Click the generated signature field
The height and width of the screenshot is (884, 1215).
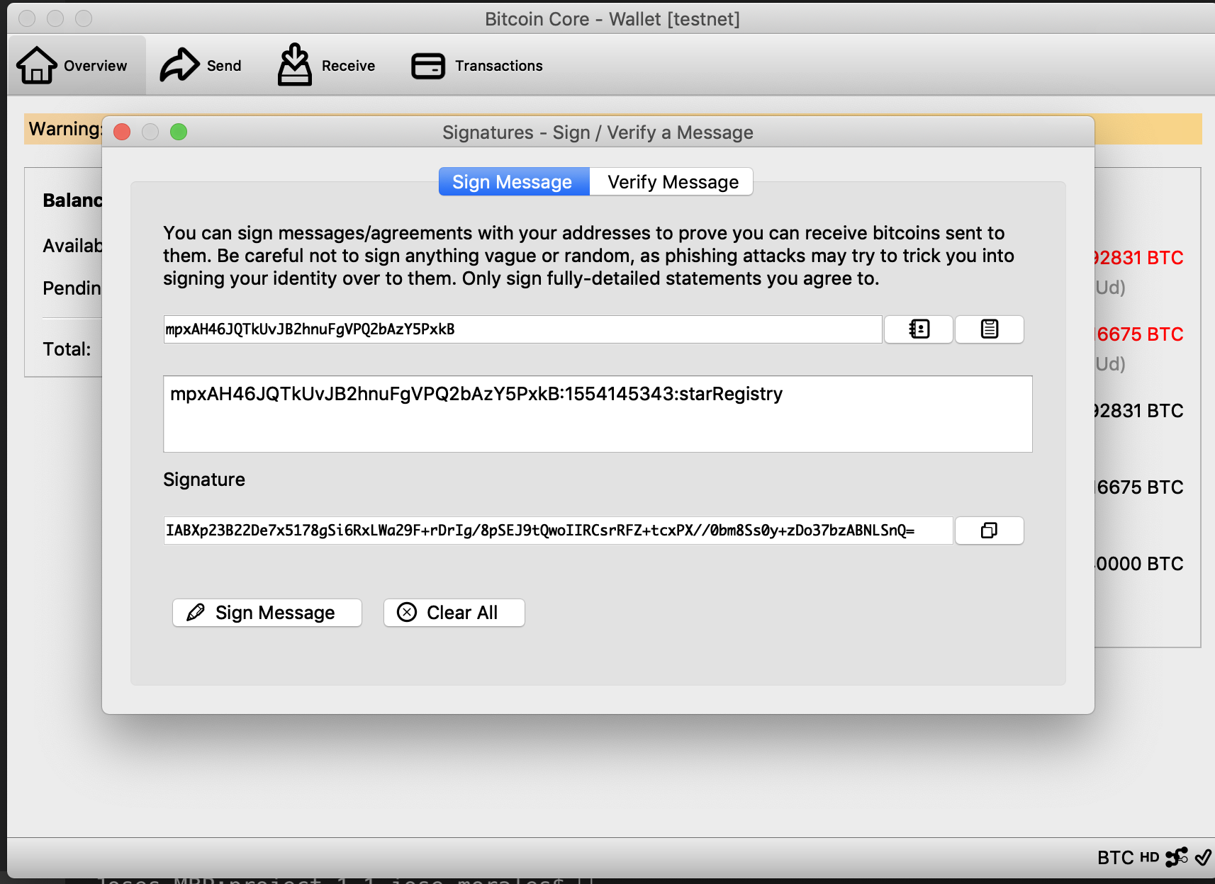pyautogui.click(x=558, y=531)
